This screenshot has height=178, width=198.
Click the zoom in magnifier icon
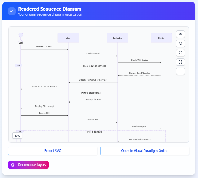180,34
